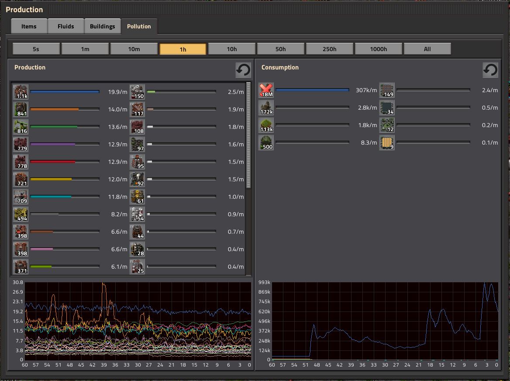Select the red X pollution icon labeled 18M
The image size is (510, 381).
(x=266, y=90)
